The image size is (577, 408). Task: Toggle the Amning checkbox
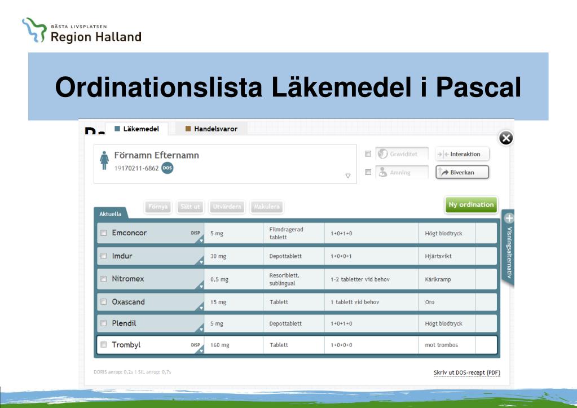coord(368,172)
